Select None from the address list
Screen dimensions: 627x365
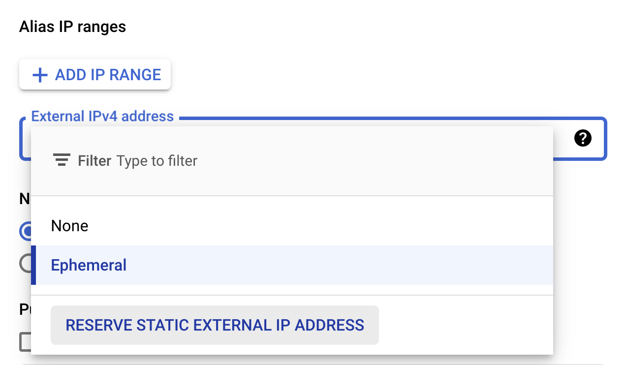pos(70,226)
